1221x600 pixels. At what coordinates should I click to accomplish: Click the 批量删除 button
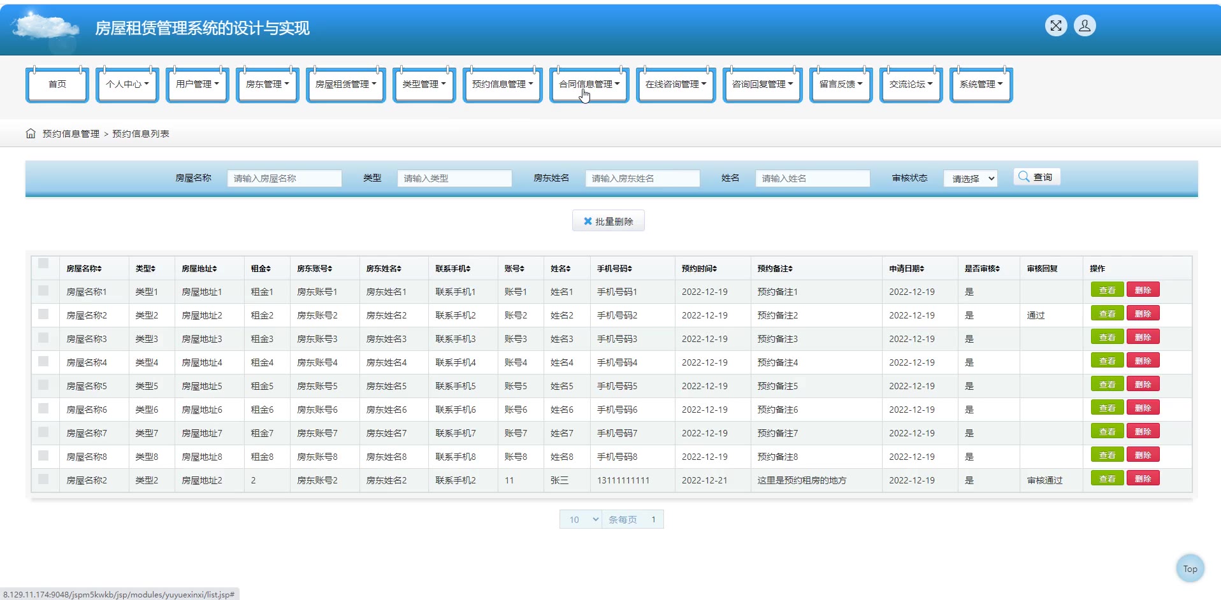point(609,221)
